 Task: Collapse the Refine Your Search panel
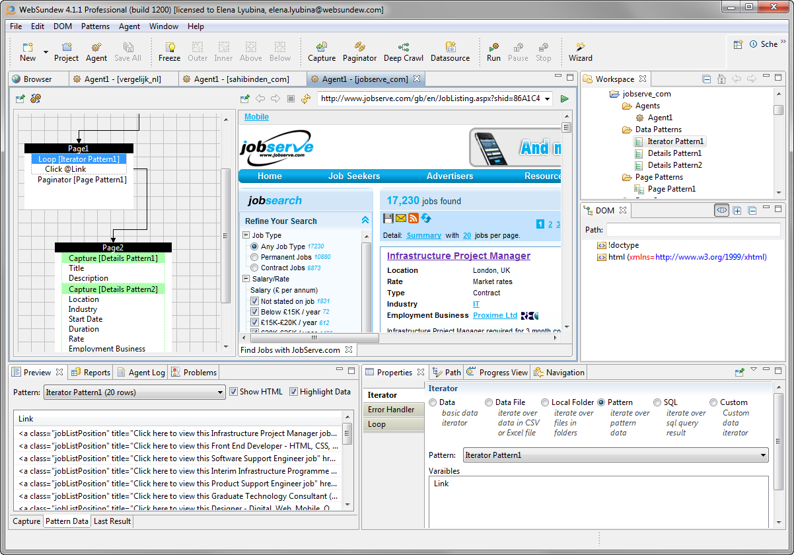[365, 221]
